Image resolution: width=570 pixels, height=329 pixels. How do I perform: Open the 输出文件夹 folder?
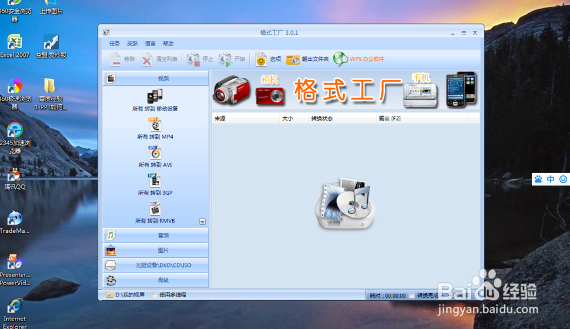tap(307, 59)
